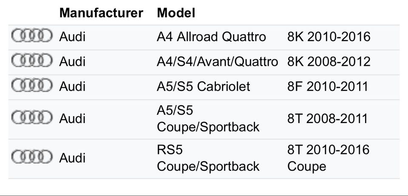Click the 8K 2008-2012 year range
Viewport: 408px width, 196px height.
[329, 62]
